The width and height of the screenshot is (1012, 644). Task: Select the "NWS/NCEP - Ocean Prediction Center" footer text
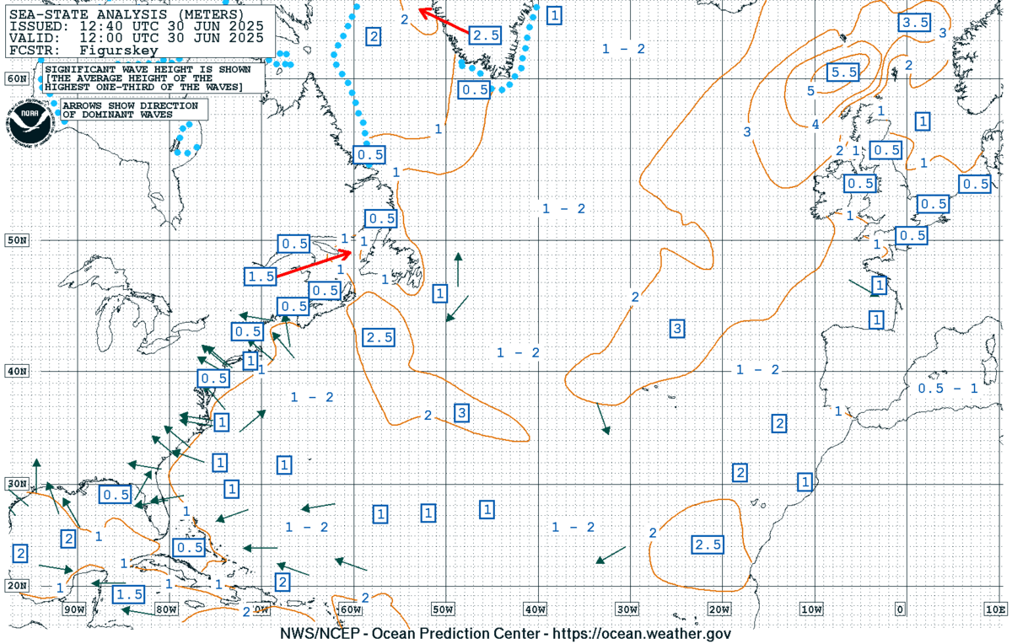[409, 634]
